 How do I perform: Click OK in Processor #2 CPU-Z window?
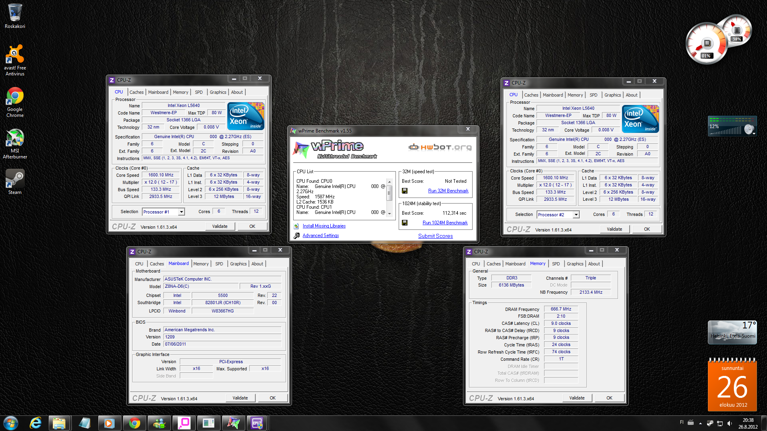pos(647,229)
